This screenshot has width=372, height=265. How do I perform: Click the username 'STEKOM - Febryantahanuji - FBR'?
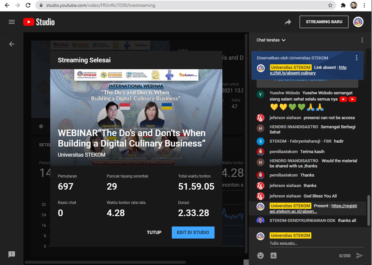tap(300, 141)
